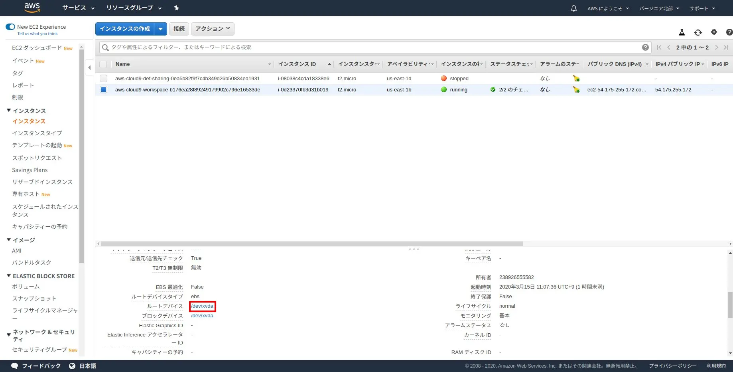Click the magnifier icon in search box
This screenshot has height=372, width=733.
105,47
